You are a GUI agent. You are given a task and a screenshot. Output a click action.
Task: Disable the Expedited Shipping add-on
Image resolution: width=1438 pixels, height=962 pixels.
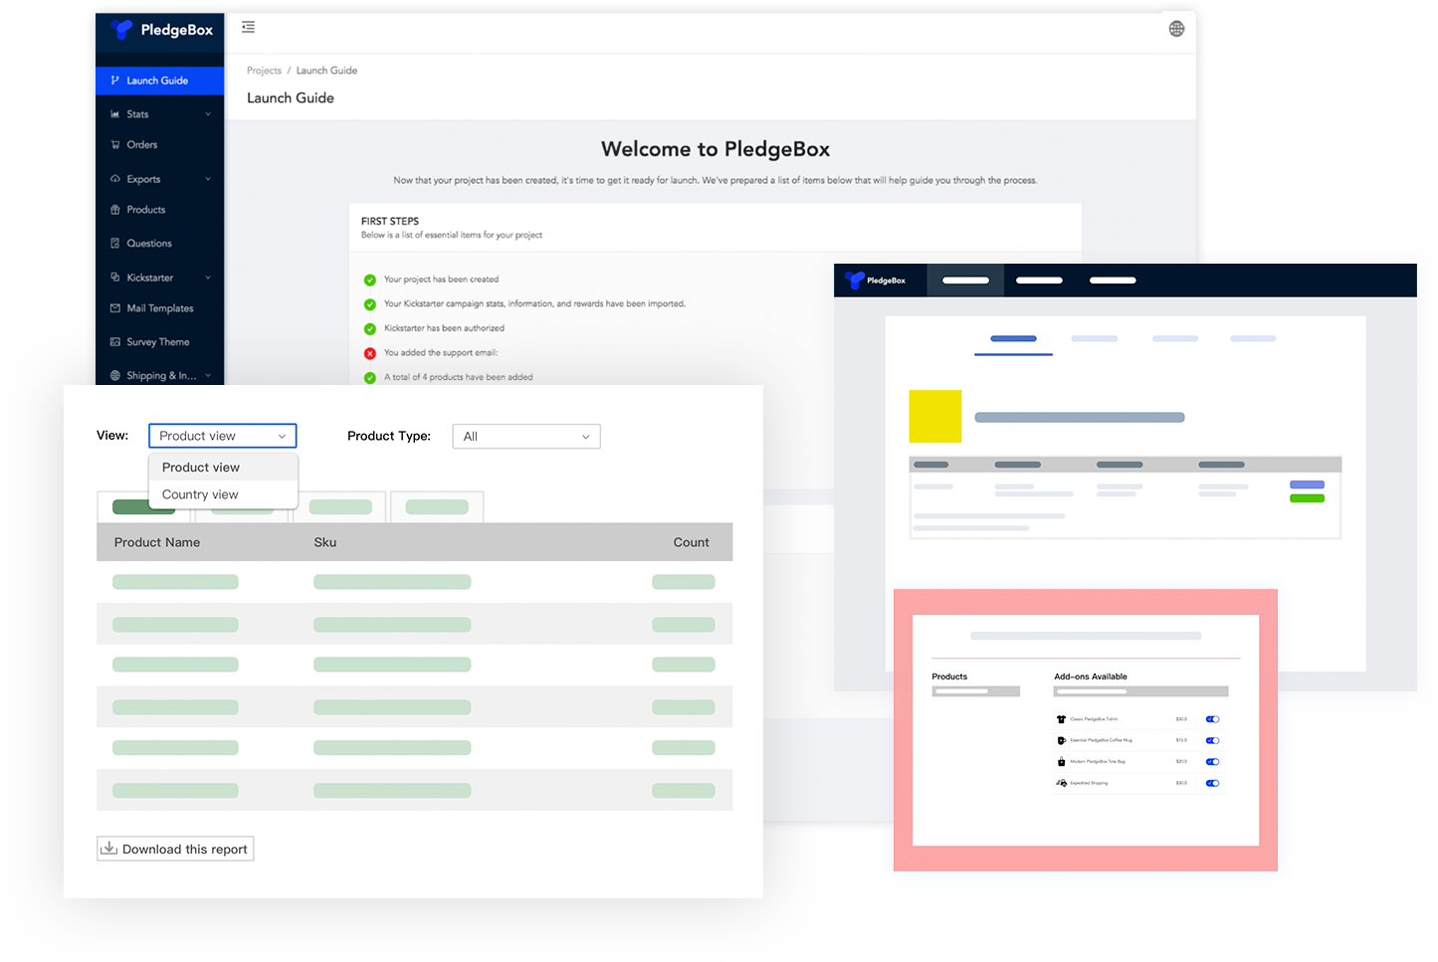click(1212, 783)
